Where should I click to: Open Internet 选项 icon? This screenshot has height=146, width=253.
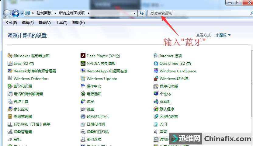pos(156,56)
